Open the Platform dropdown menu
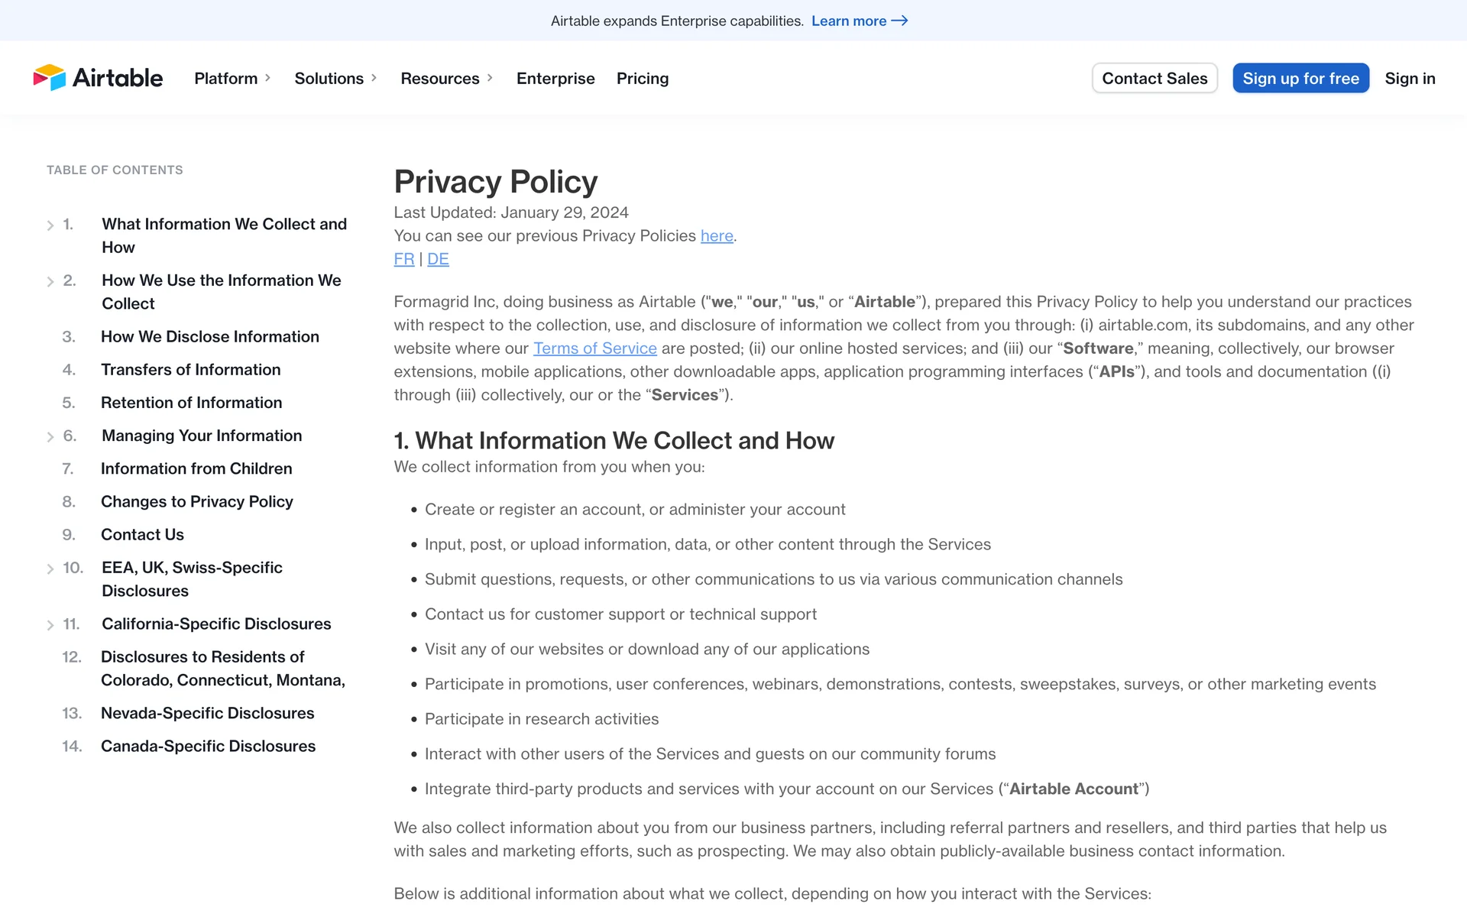This screenshot has height=917, width=1467. [x=232, y=78]
